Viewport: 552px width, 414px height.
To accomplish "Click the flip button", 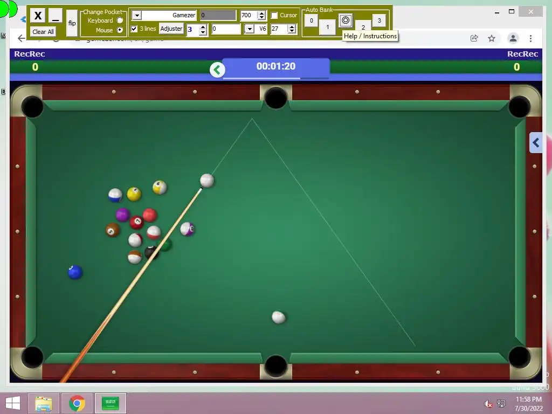I will (72, 23).
